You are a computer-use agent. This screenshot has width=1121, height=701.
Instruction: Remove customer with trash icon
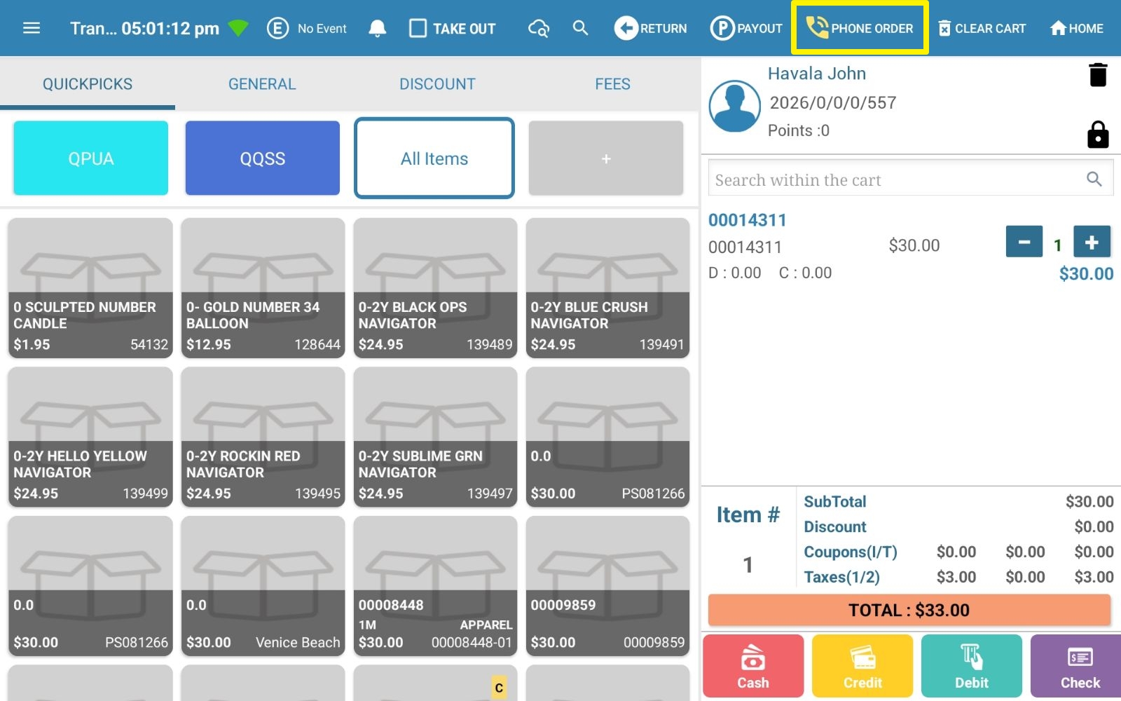click(1098, 74)
